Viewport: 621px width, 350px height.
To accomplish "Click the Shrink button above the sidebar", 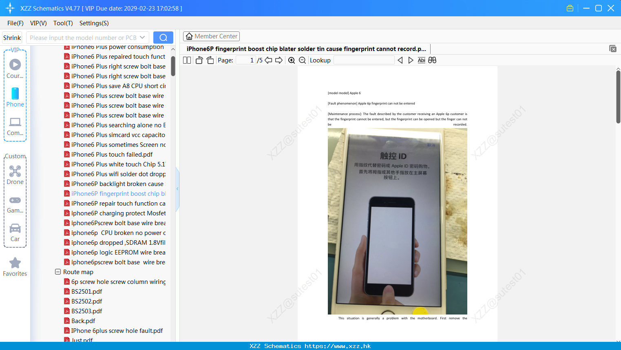I will [11, 38].
